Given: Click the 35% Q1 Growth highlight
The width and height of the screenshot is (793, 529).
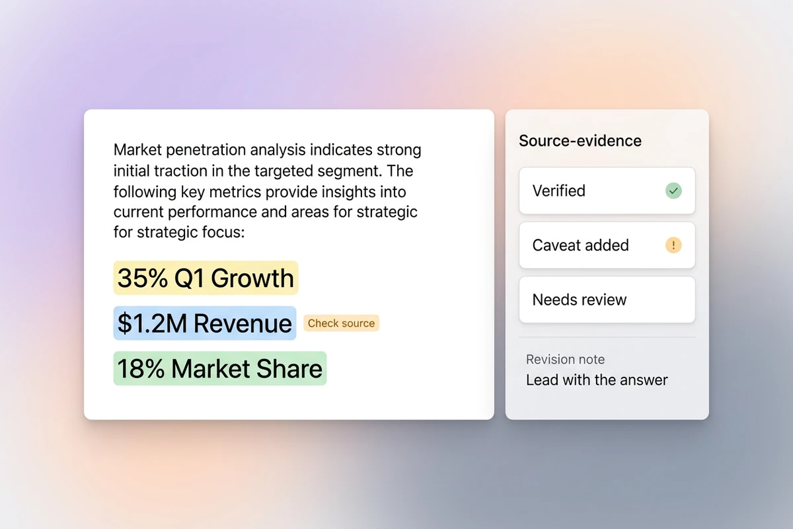Looking at the screenshot, I should (206, 278).
